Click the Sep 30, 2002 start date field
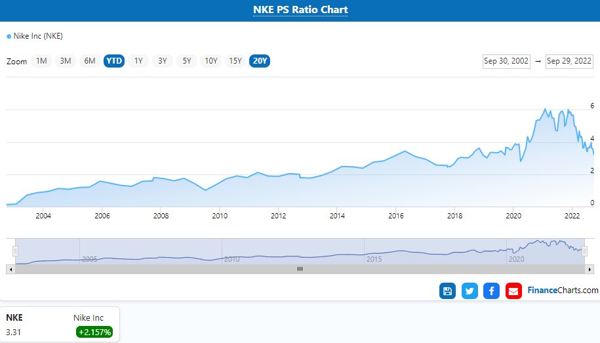600x343 pixels. 506,61
